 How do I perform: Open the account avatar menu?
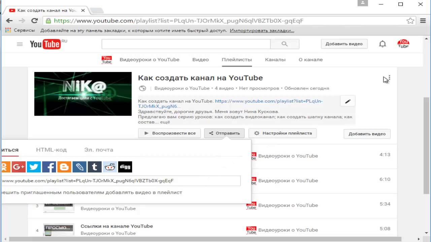(403, 44)
